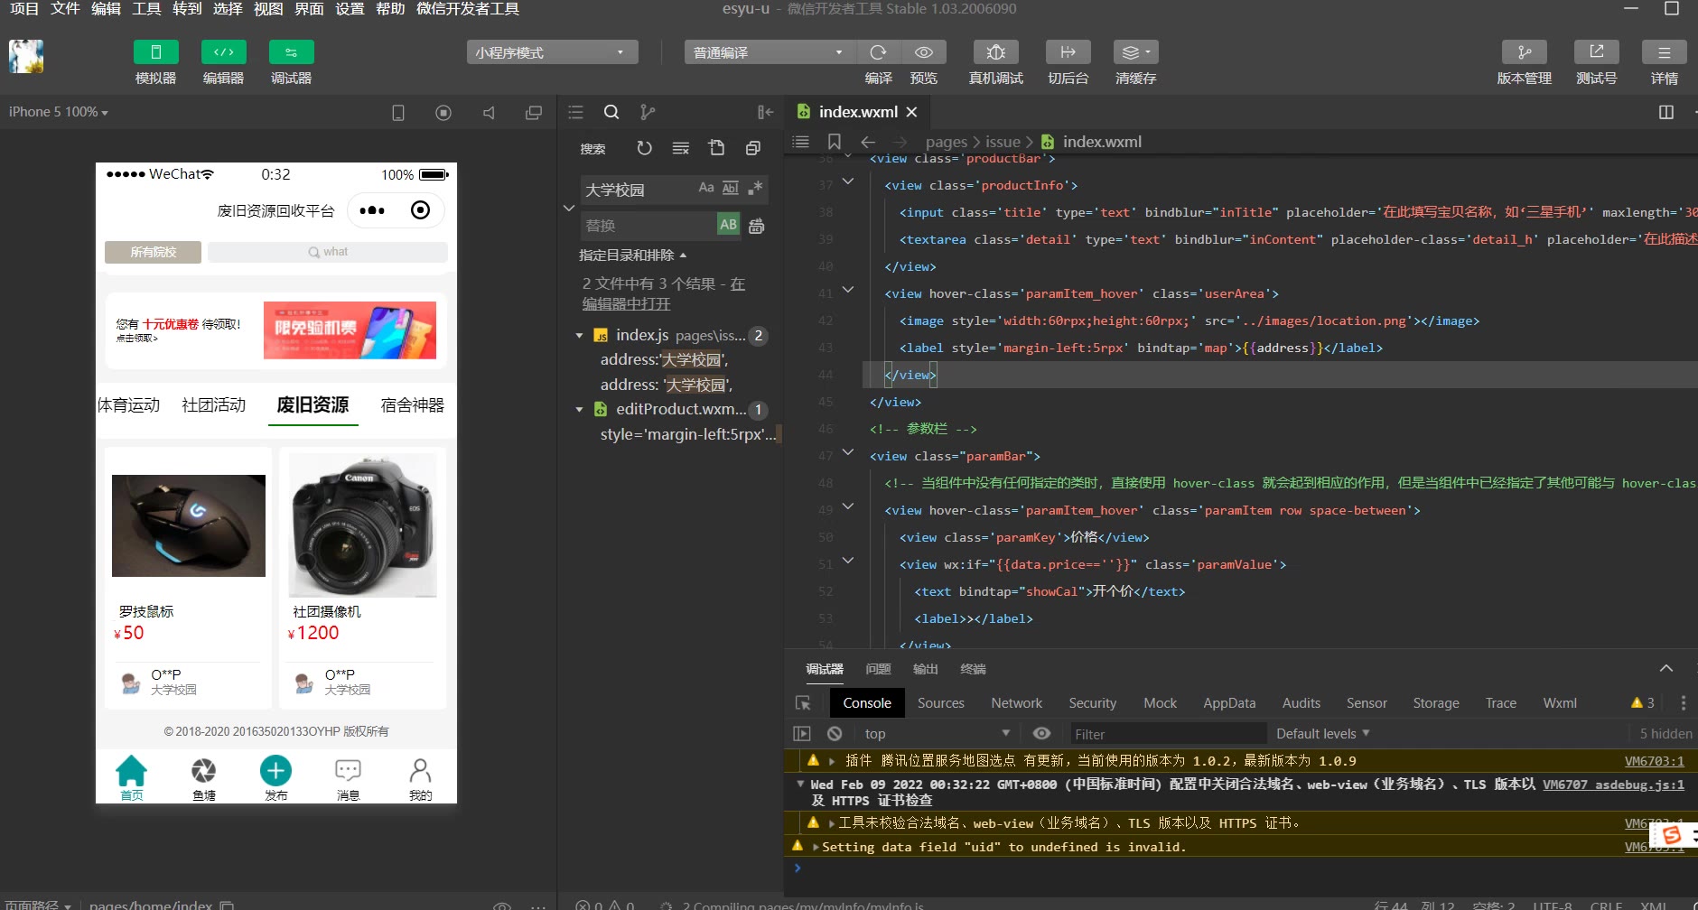Open the 小程序模式 mode dropdown
The height and width of the screenshot is (910, 1698).
click(x=552, y=52)
